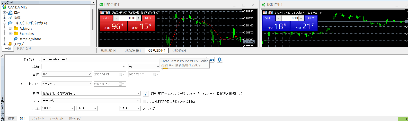Open the end date 2024.02.17 calendar picker
The width and height of the screenshot is (408, 121).
coord(156,74)
